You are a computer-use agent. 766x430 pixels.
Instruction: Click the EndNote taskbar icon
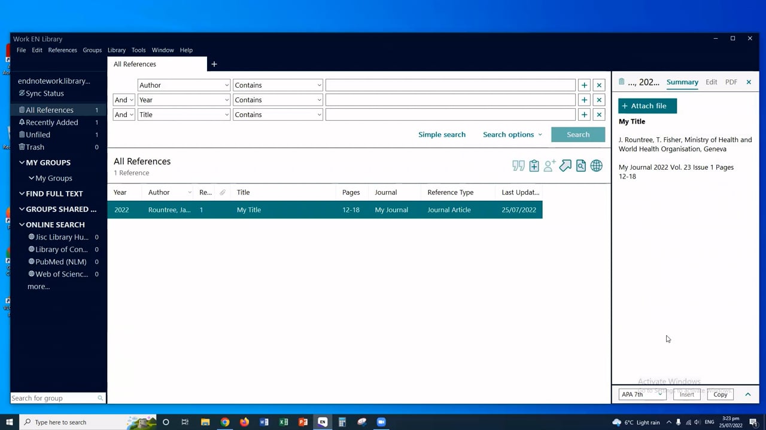click(x=323, y=422)
